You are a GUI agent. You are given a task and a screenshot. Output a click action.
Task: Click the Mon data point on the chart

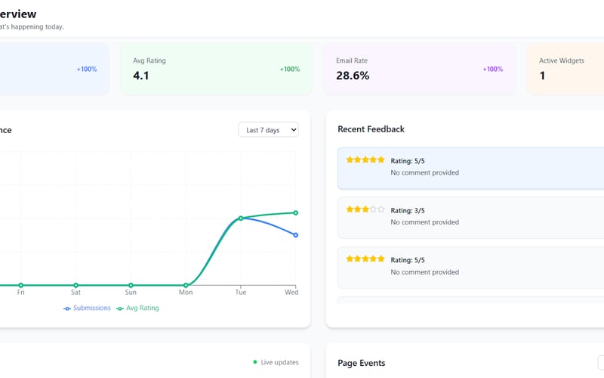(x=186, y=286)
